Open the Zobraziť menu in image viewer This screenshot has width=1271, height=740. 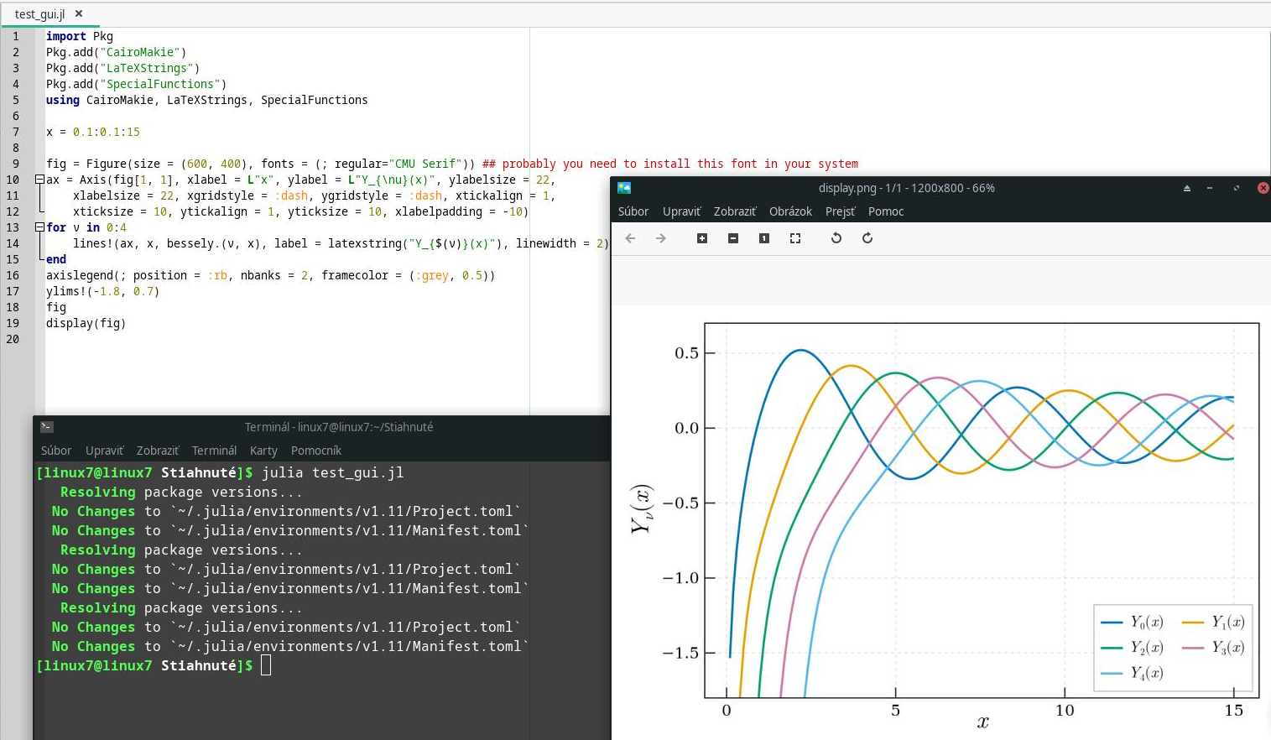coord(734,211)
